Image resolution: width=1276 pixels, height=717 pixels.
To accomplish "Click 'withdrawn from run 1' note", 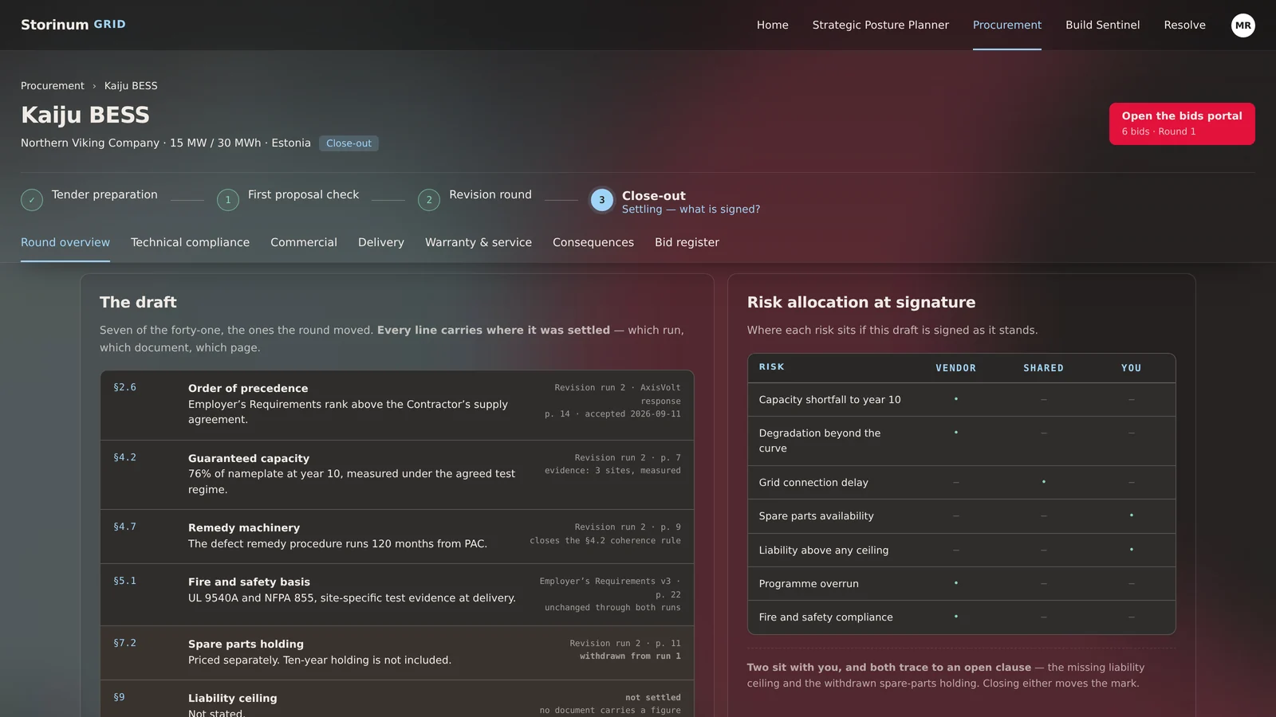I will pos(630,656).
